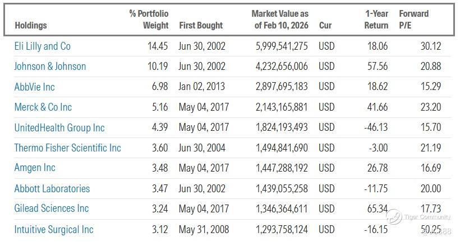
Task: Click the Forward P/E column header
Action: (x=413, y=19)
